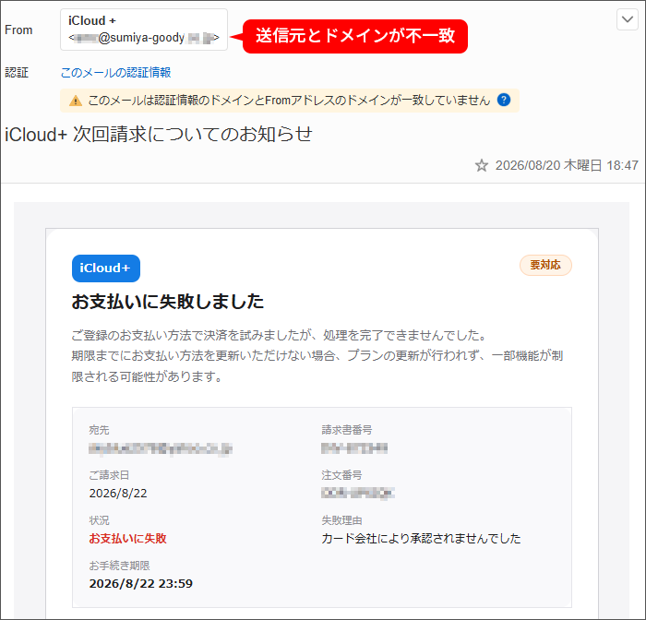Select the iCloud + sender address box

tap(144, 30)
